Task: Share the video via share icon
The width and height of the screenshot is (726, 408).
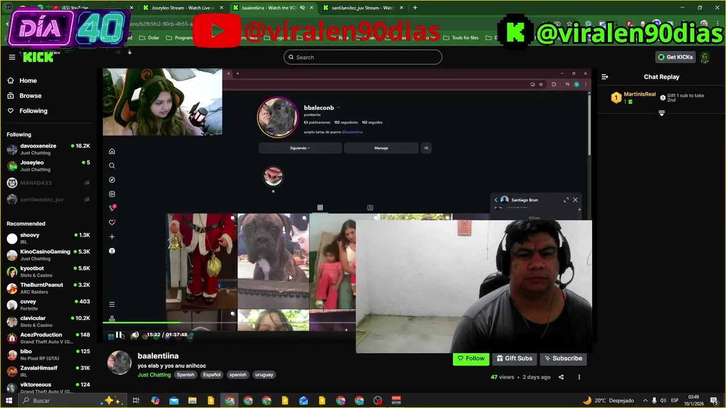Action: [x=561, y=377]
